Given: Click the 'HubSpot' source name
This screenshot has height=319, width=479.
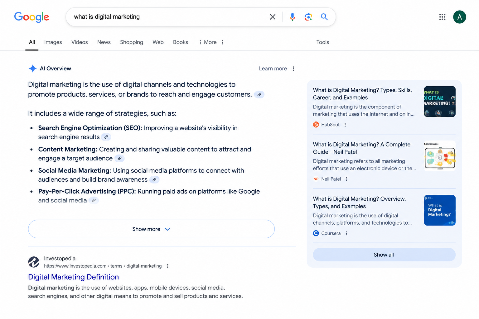Looking at the screenshot, I should click(330, 125).
